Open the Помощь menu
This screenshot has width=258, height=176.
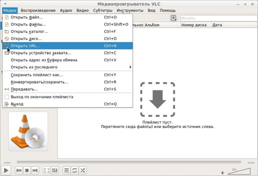[168, 10]
